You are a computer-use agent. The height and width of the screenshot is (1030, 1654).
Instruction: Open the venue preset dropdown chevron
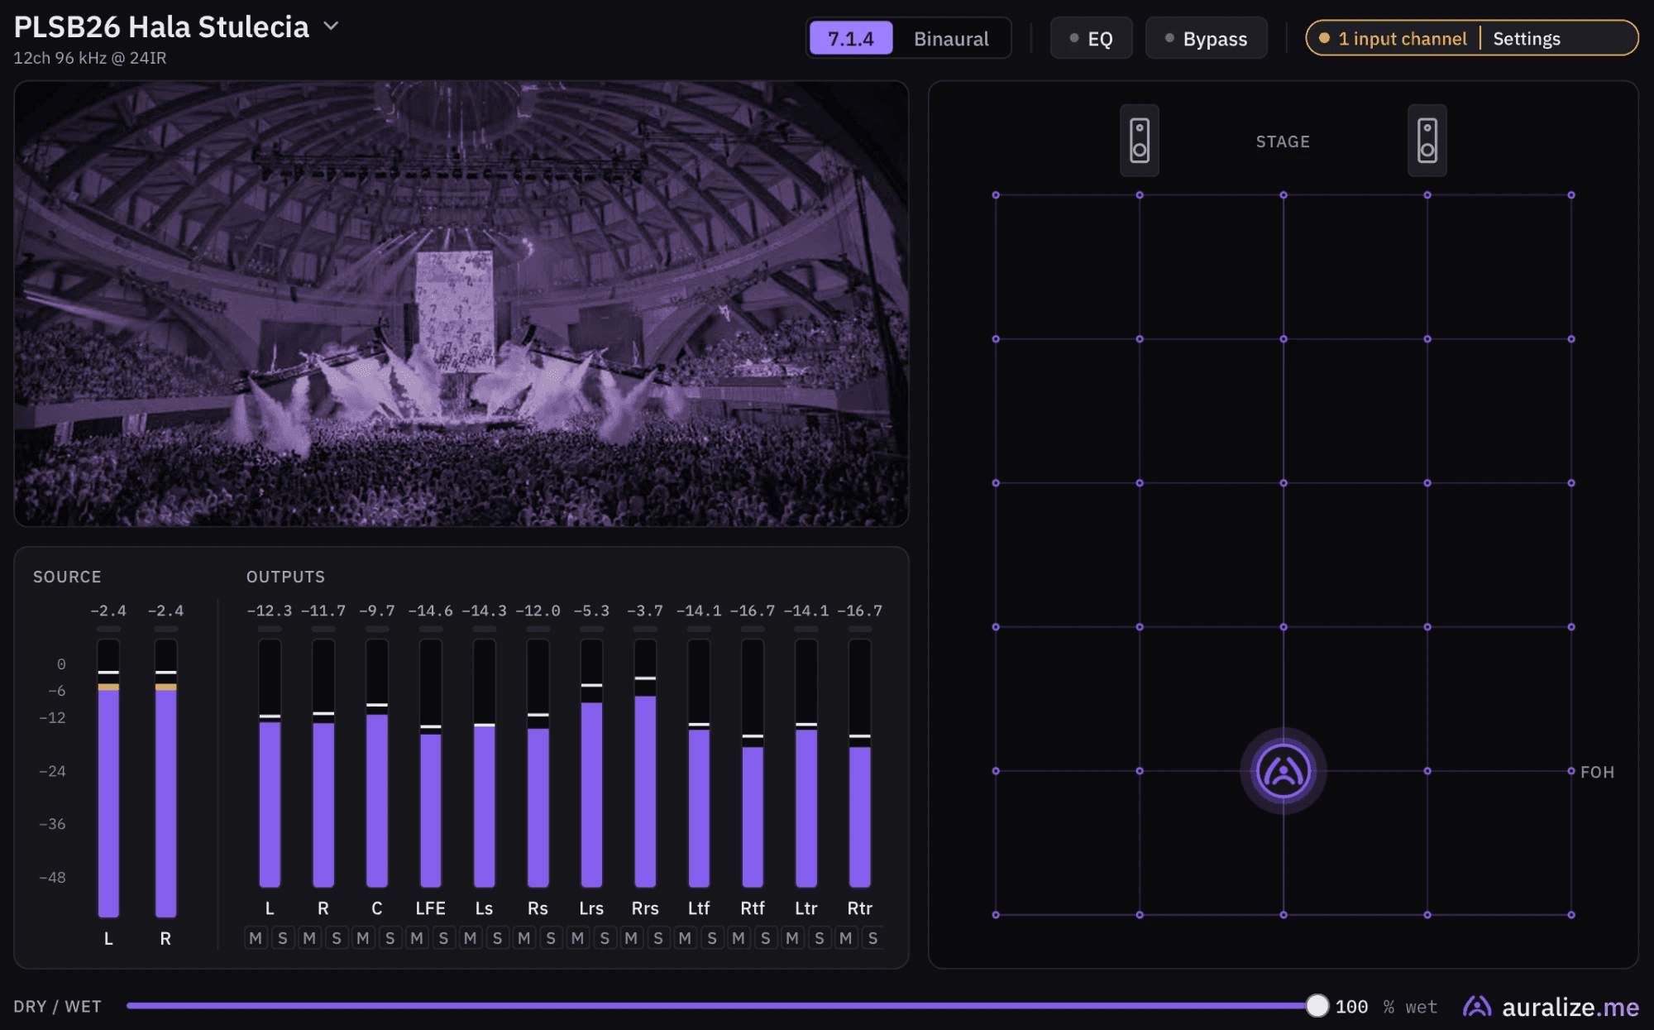(331, 26)
